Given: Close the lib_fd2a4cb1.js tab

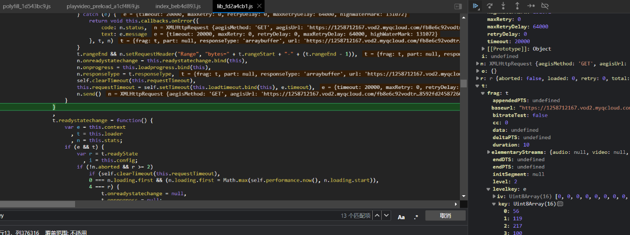Looking at the screenshot, I should (259, 6).
